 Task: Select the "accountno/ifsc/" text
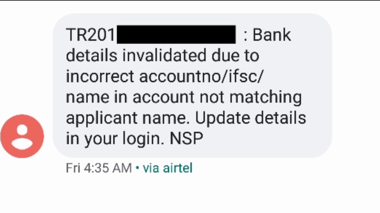[201, 76]
